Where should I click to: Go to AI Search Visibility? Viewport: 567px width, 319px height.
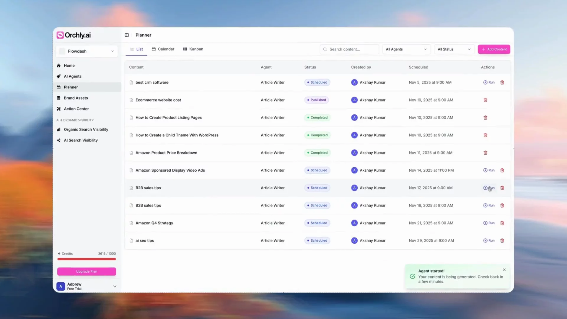click(81, 140)
